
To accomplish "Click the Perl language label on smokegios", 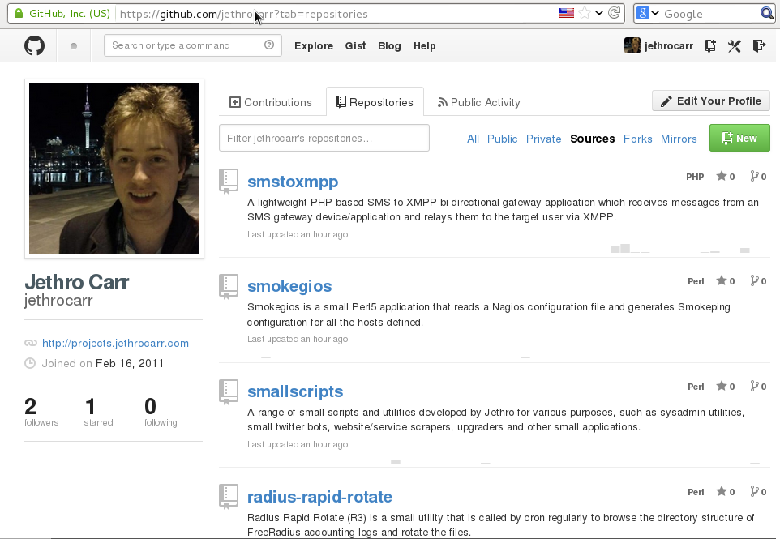I will pyautogui.click(x=696, y=281).
